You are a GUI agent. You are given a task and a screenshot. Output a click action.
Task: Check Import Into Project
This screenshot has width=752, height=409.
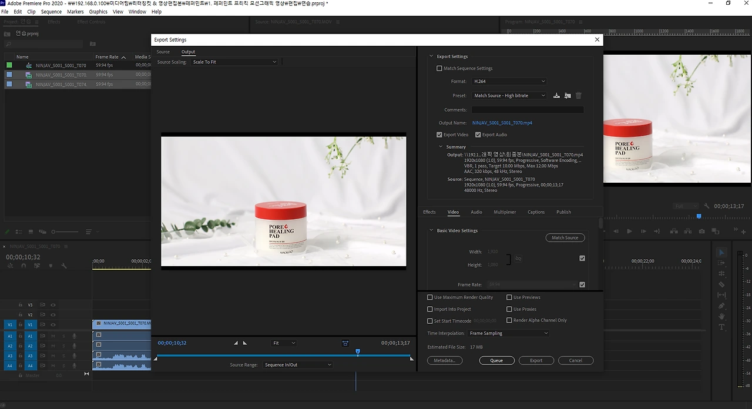click(430, 309)
